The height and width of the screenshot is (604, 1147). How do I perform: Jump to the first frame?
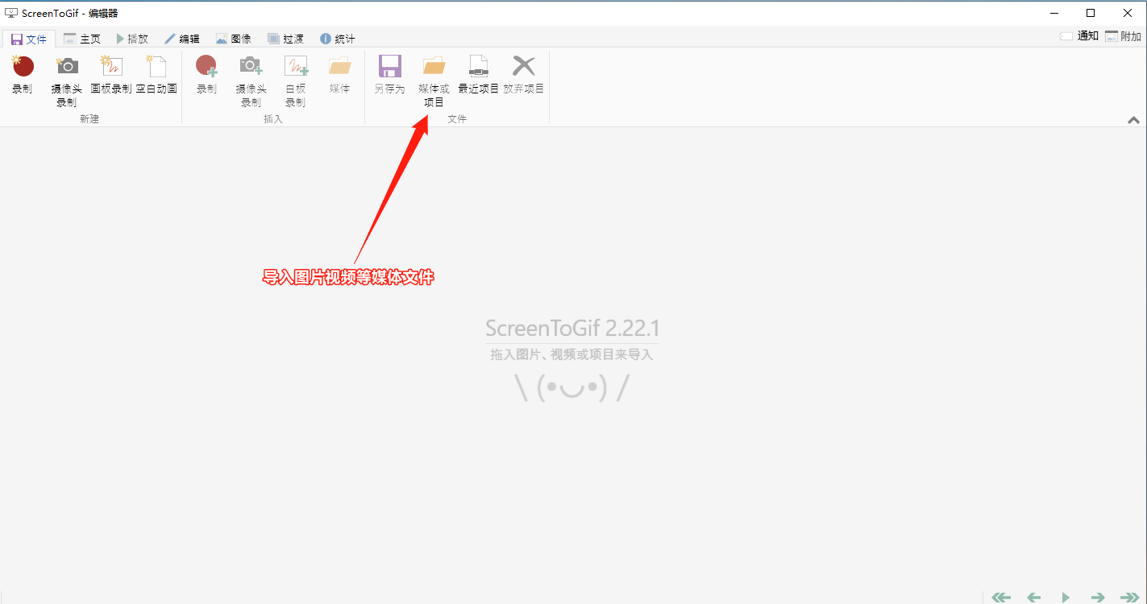coord(1001,597)
